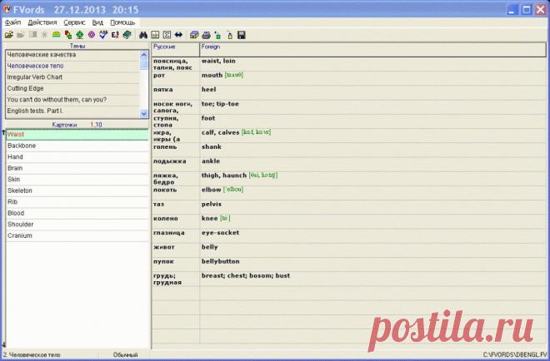
Task: Click the Русские column header
Action: pyautogui.click(x=166, y=47)
